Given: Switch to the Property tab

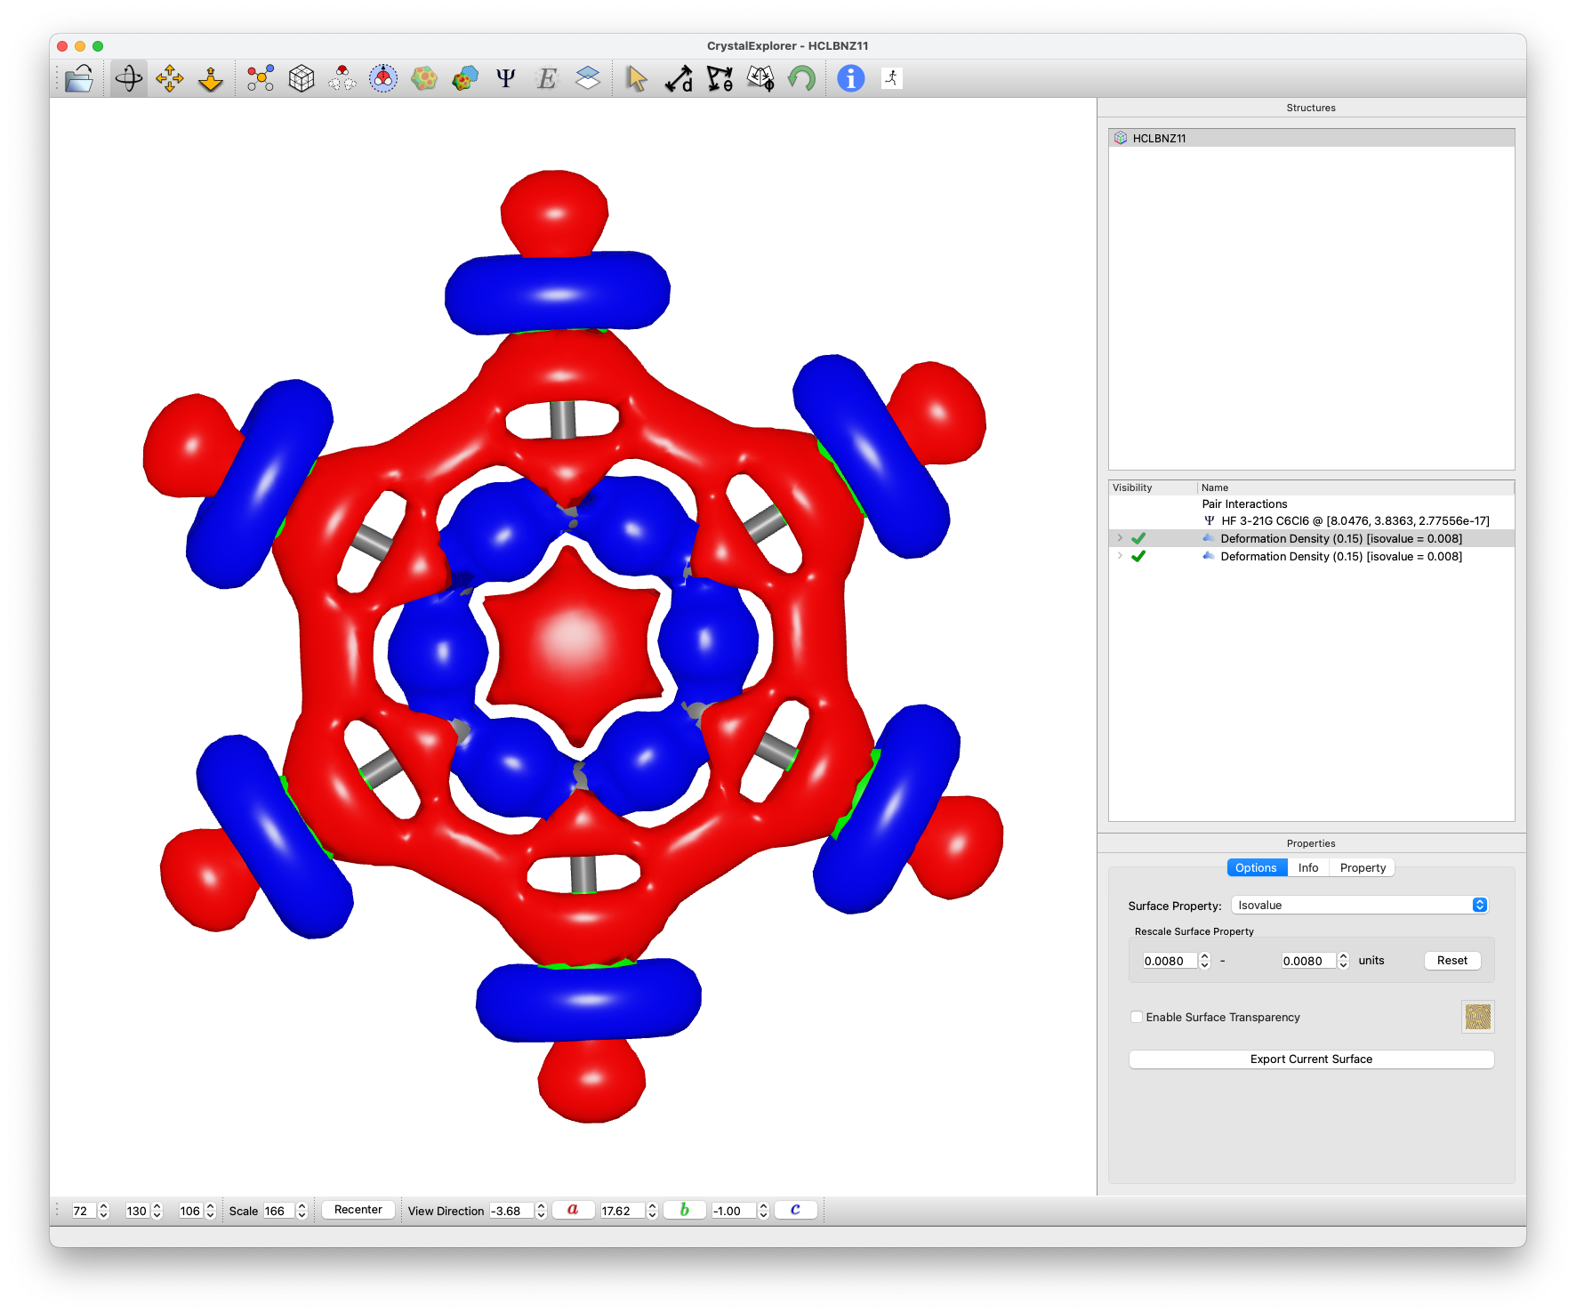Looking at the screenshot, I should [1362, 868].
